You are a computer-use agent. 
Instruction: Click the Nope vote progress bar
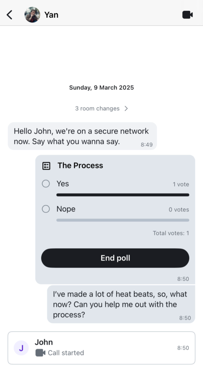tap(123, 220)
